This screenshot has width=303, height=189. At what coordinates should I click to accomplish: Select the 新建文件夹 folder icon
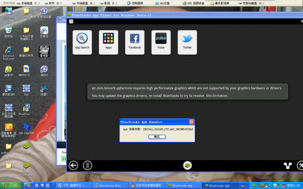pos(26,51)
